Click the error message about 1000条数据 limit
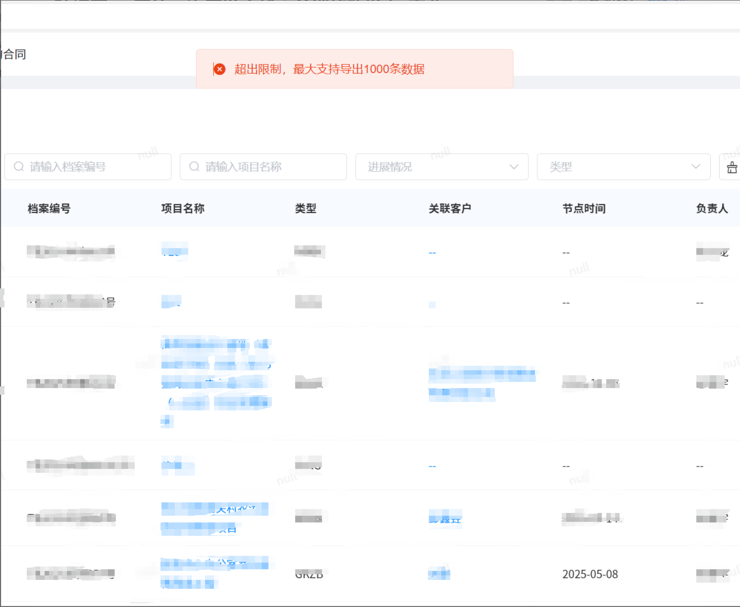Image resolution: width=740 pixels, height=607 pixels. pyautogui.click(x=329, y=69)
